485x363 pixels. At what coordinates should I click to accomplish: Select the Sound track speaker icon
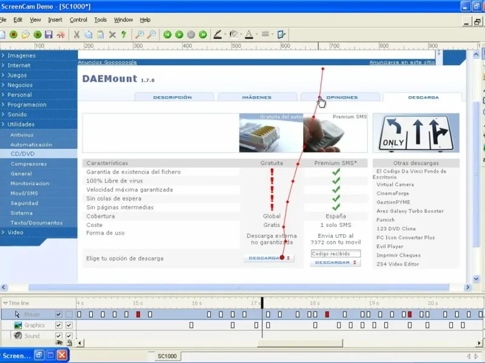pyautogui.click(x=18, y=336)
